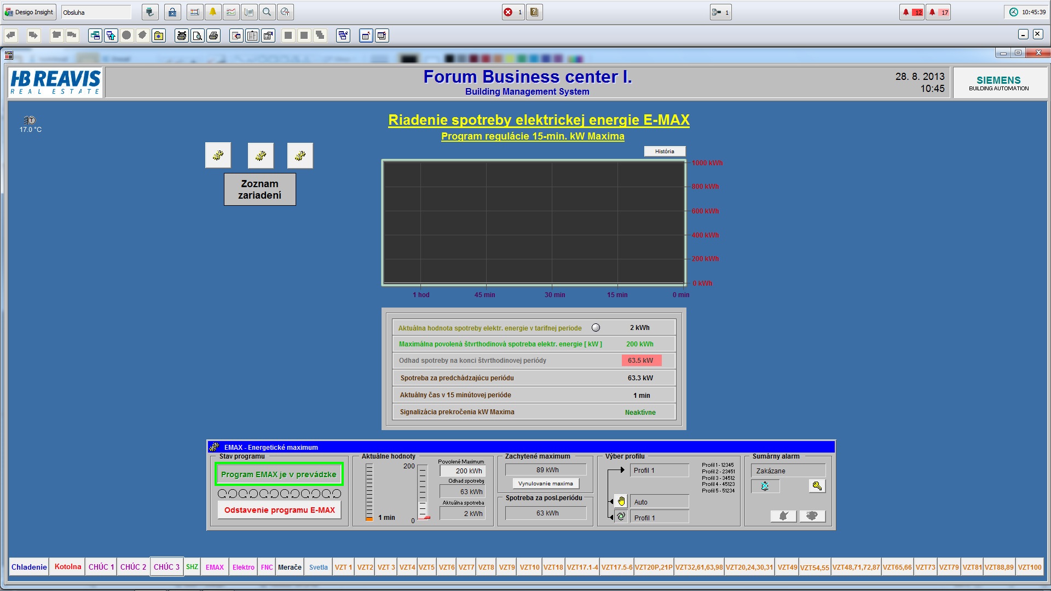This screenshot has height=591, width=1051.
Task: Switch to the Kotolna tab
Action: [x=68, y=567]
